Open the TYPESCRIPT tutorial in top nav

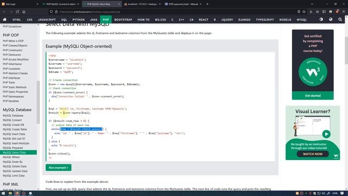pyautogui.click(x=265, y=20)
